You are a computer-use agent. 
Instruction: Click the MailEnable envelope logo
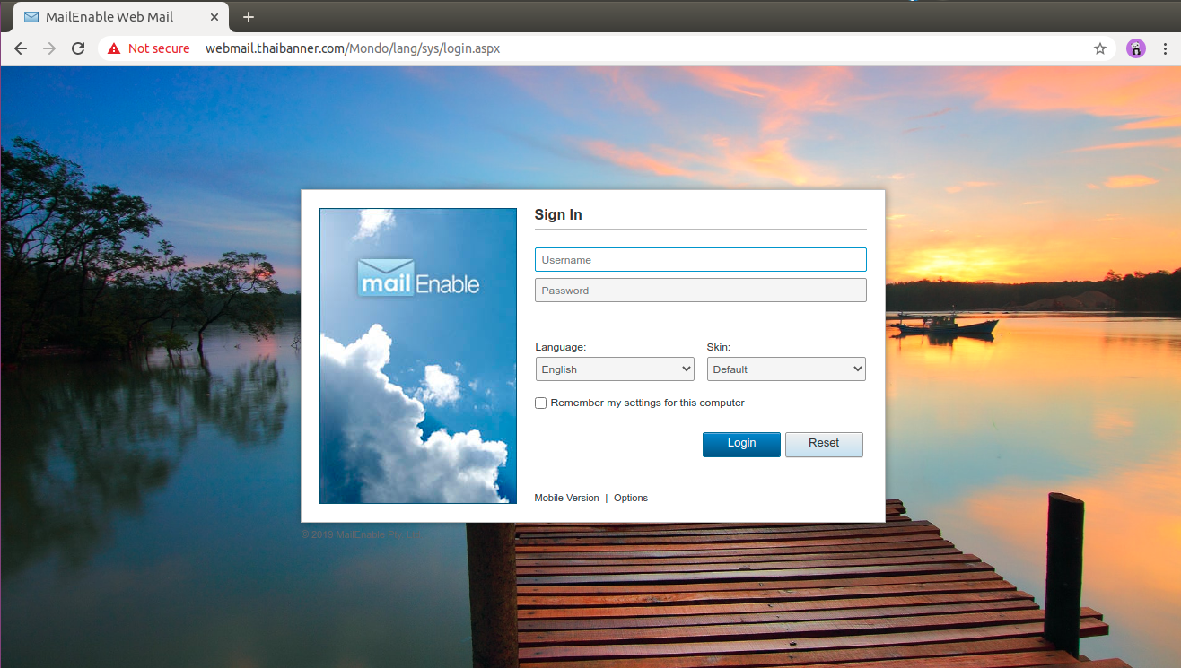click(386, 277)
